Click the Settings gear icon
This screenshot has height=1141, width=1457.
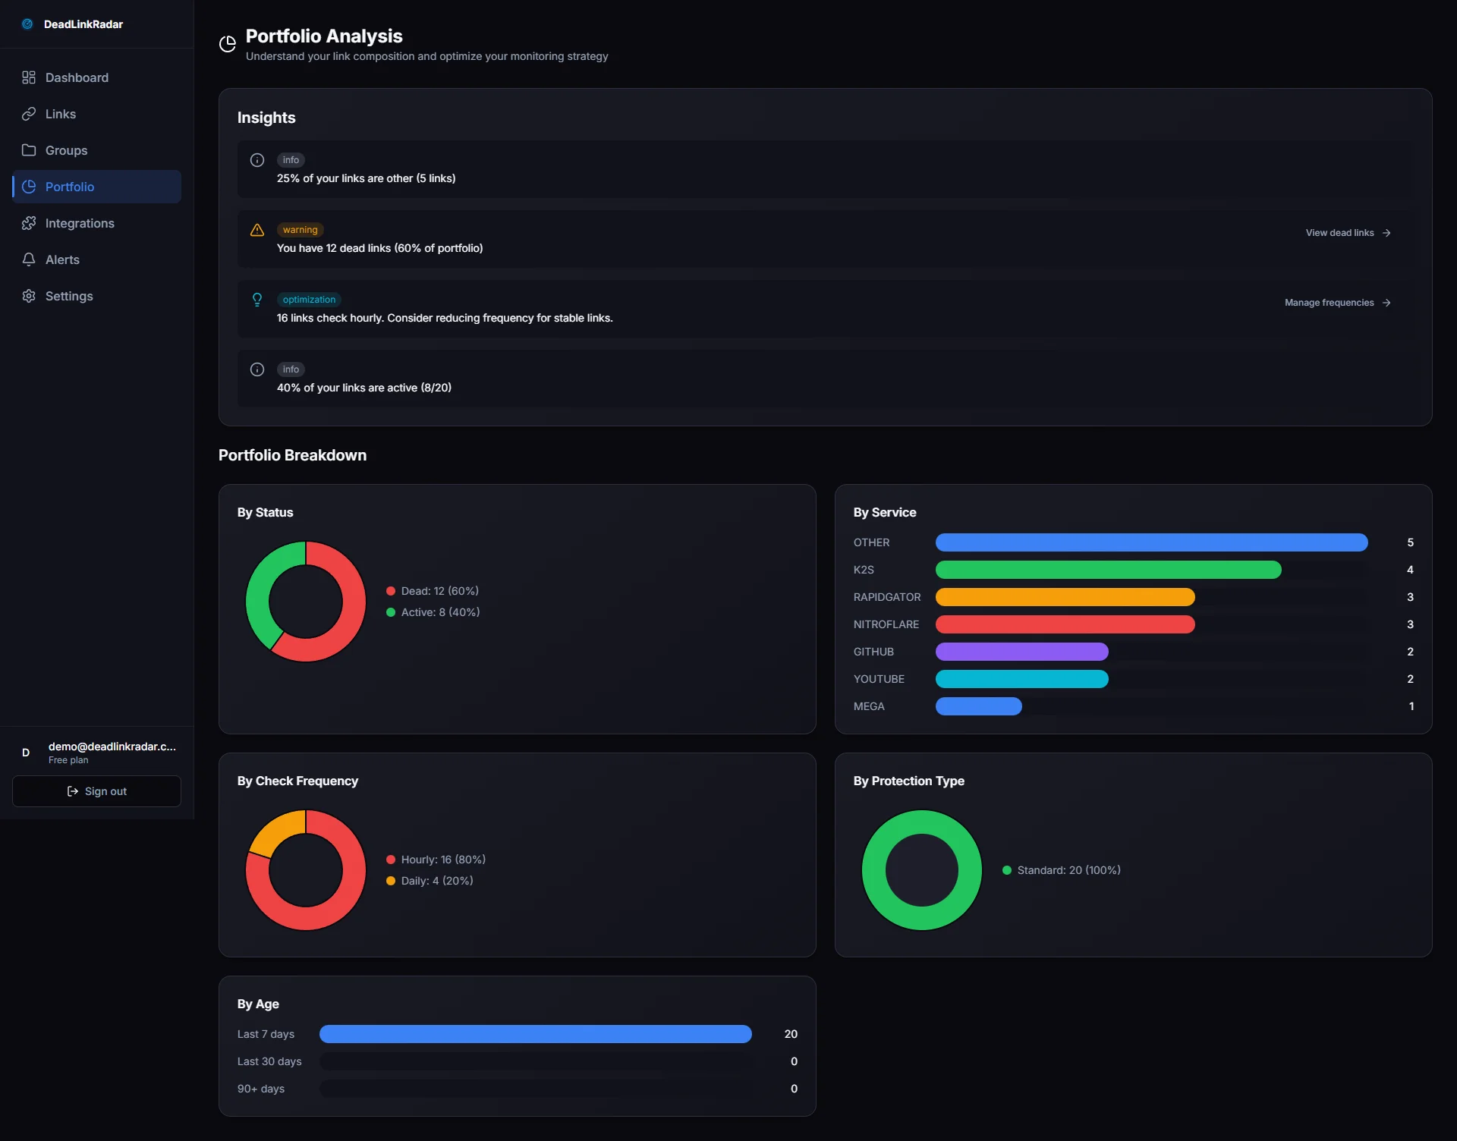29,296
